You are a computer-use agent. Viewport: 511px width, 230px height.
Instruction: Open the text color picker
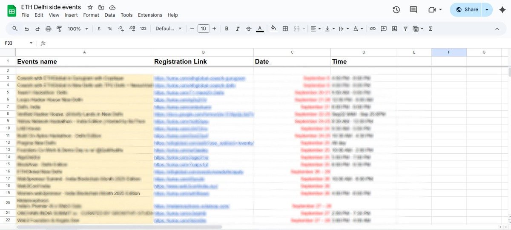pos(260,29)
